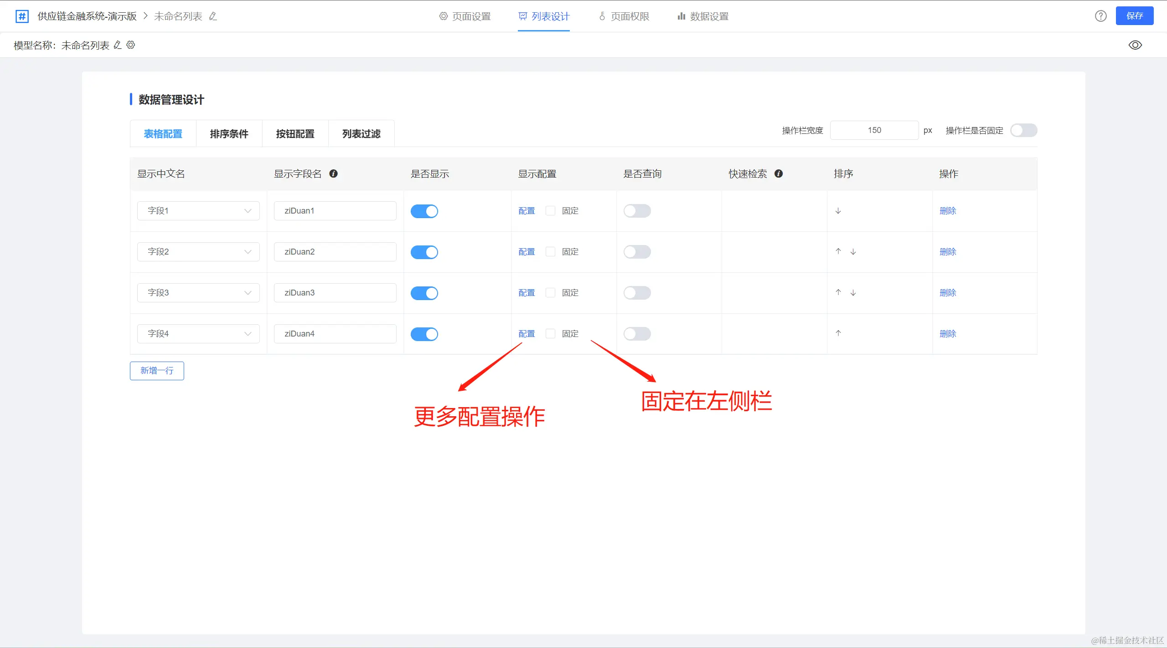Move 字段1 row down with arrow
Image resolution: width=1167 pixels, height=648 pixels.
pos(838,211)
